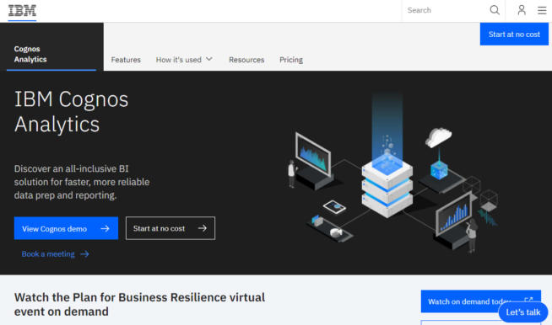
Task: Click View Cognos demo button
Action: point(66,228)
